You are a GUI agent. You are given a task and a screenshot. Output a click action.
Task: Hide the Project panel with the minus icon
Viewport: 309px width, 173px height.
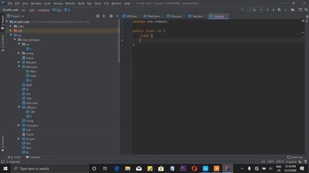(117, 16)
